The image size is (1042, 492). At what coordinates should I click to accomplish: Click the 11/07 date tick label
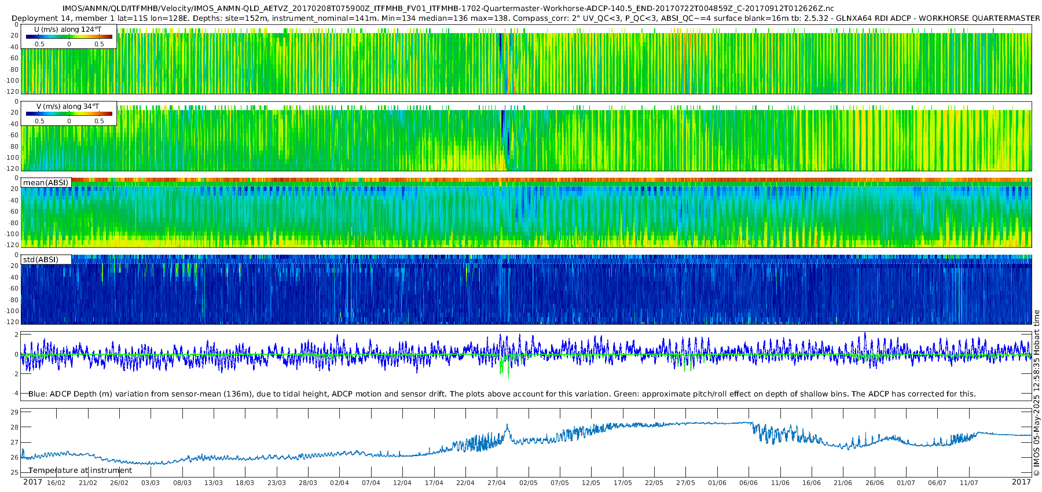click(x=968, y=483)
